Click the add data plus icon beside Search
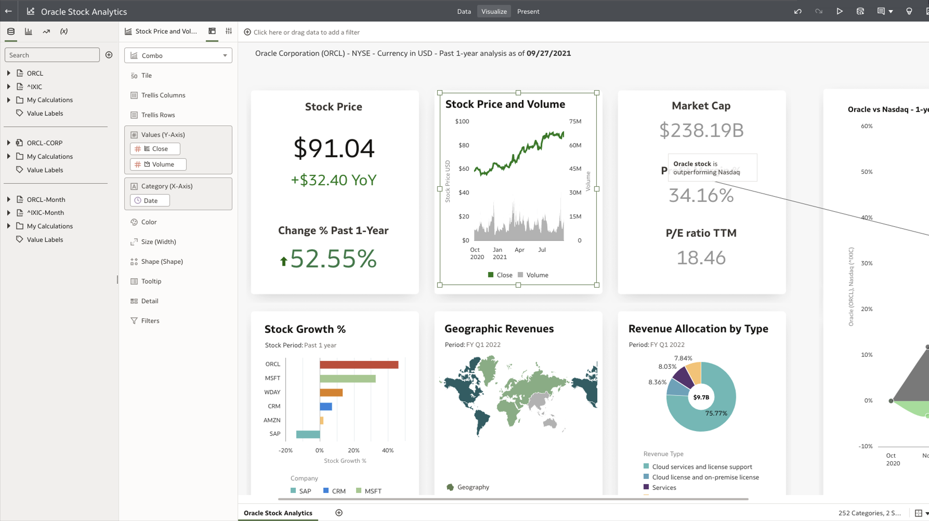Viewport: 929px width, 521px height. pyautogui.click(x=109, y=55)
